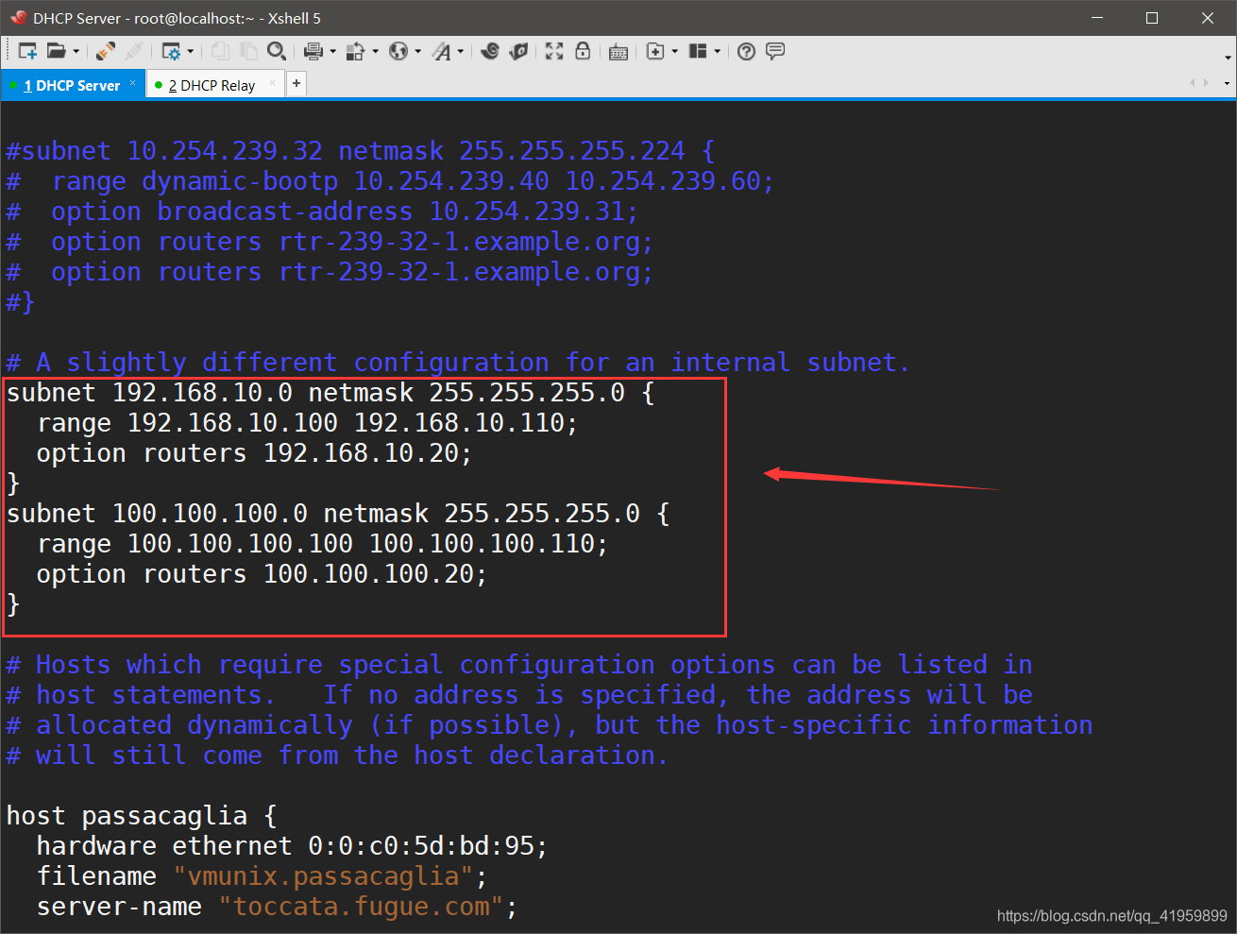1237x934 pixels.
Task: Close the DHCP Relay tab
Action: [x=272, y=83]
